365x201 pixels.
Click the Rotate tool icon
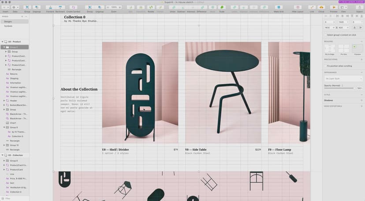click(x=151, y=7)
